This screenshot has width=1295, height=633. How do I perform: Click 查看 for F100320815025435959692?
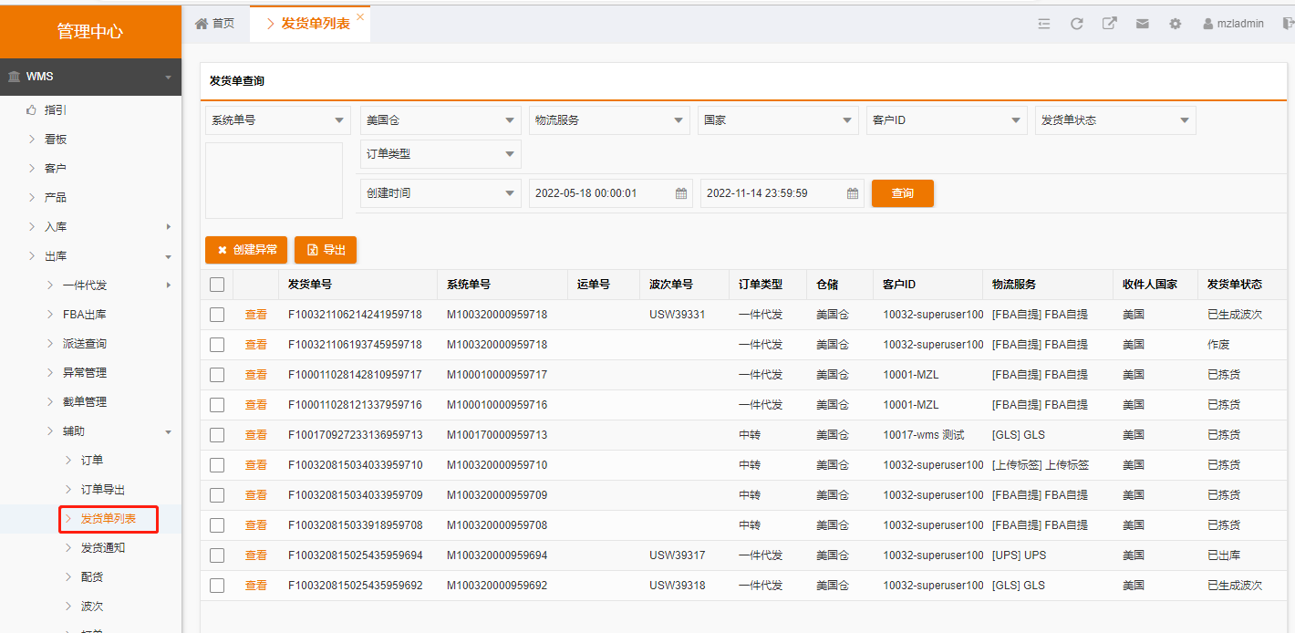pyautogui.click(x=256, y=586)
